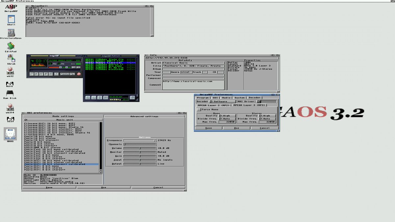Click the Boing ball icon in AmigaAMP player
The width and height of the screenshot is (395, 222).
tap(79, 74)
